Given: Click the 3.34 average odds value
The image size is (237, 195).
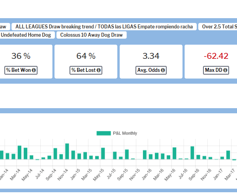Looking at the screenshot, I should tap(151, 56).
